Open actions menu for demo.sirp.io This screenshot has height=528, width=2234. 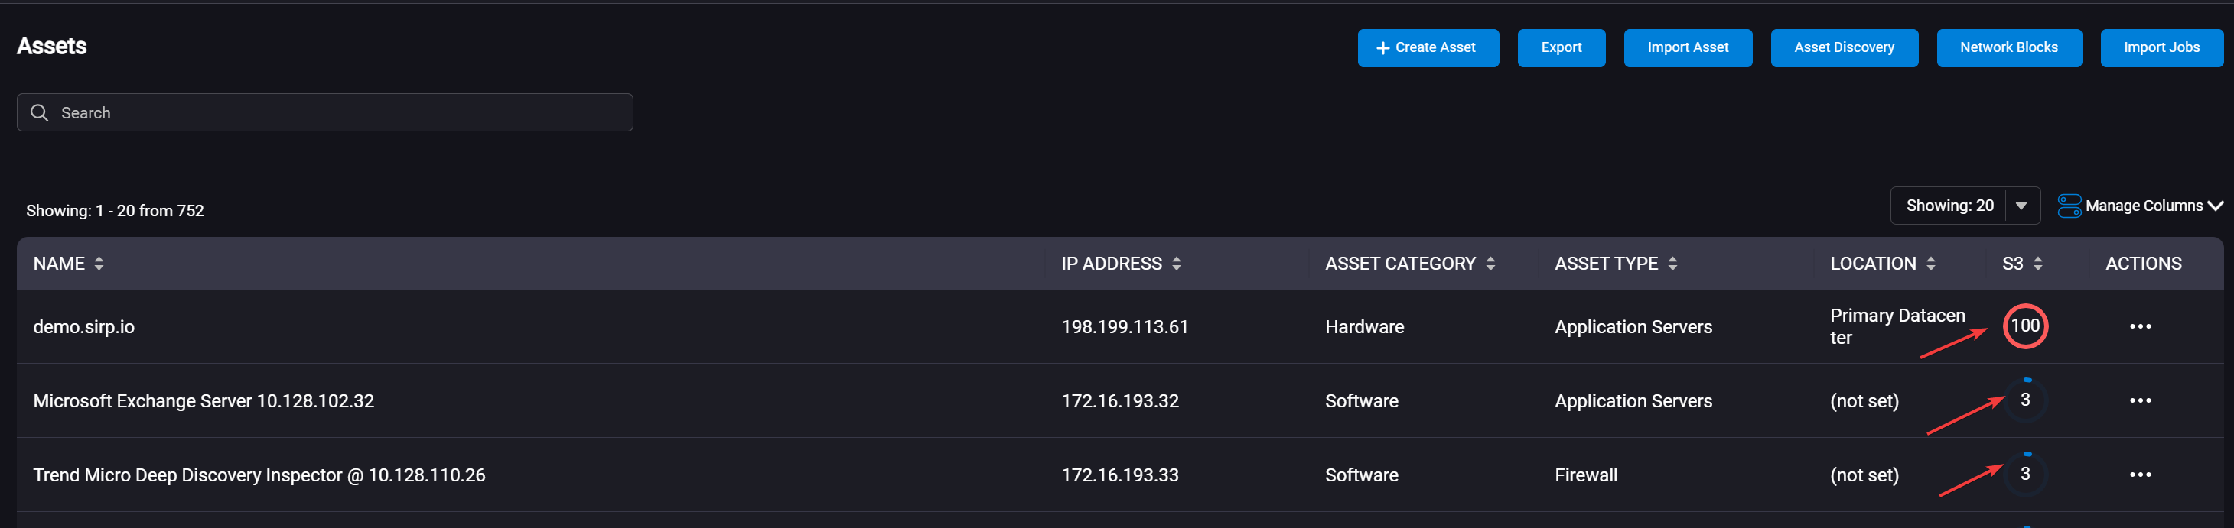click(2139, 326)
